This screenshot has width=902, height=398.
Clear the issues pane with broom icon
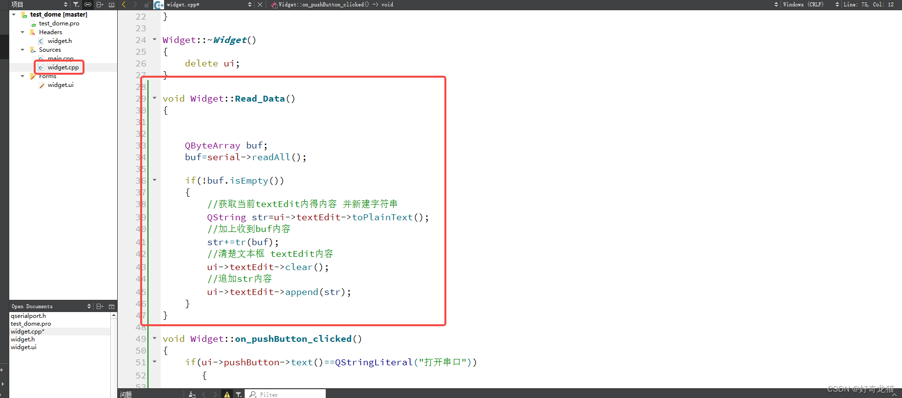click(192, 394)
